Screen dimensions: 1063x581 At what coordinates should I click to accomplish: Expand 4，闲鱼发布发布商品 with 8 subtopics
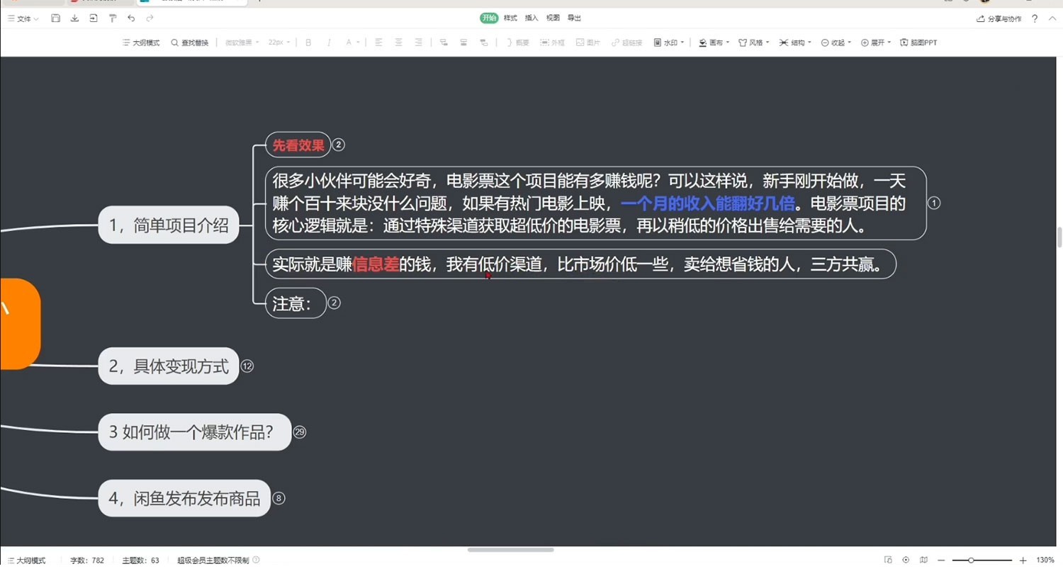point(279,498)
